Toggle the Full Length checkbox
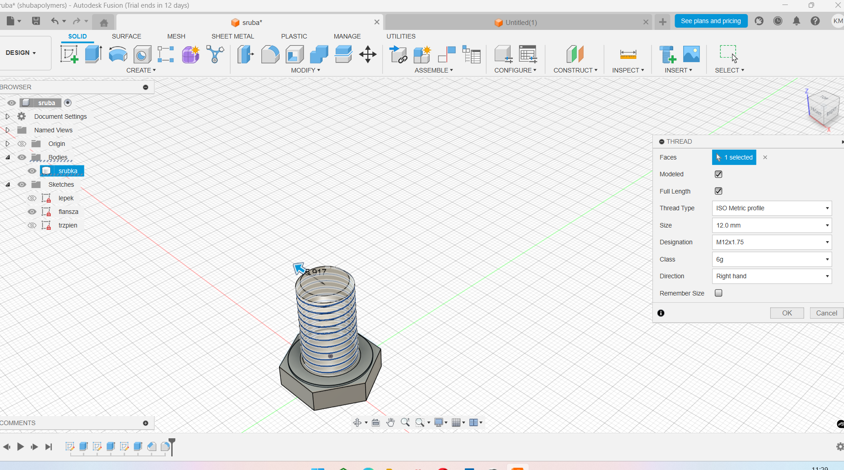This screenshot has height=470, width=844. [x=719, y=191]
